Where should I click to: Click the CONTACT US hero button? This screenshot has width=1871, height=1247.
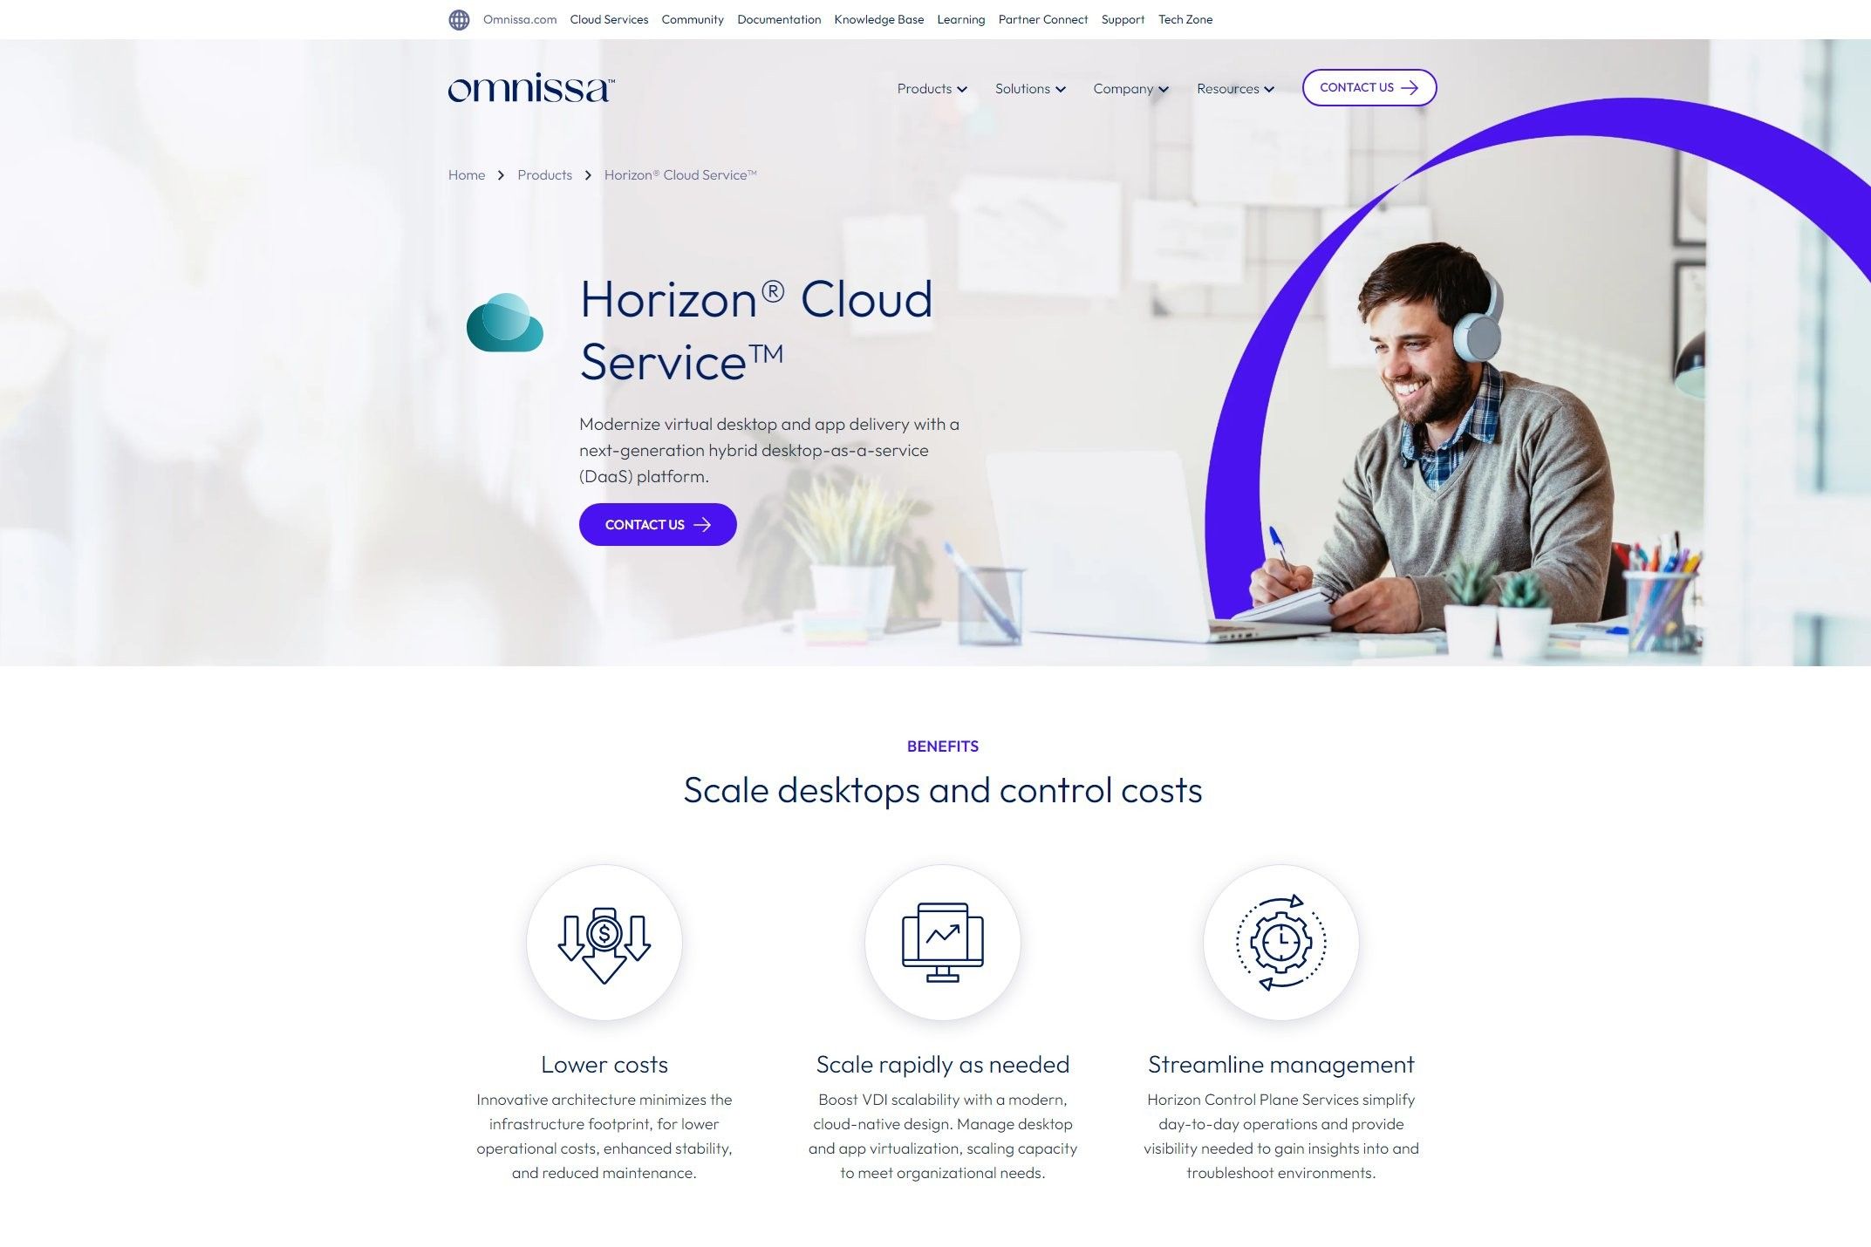pyautogui.click(x=659, y=525)
